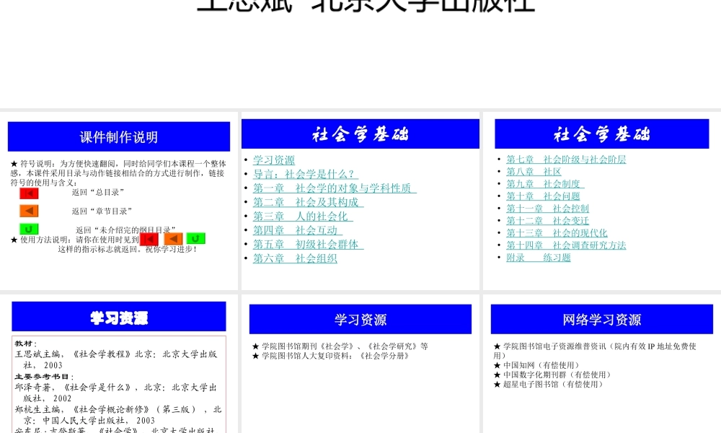Screen dimensions: 721x433
Task: Select the 网络学习资源 slide thumbnail
Action: [x=601, y=319]
